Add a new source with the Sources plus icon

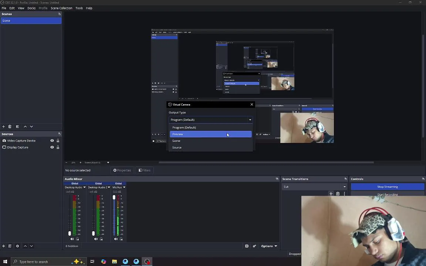tap(4, 246)
